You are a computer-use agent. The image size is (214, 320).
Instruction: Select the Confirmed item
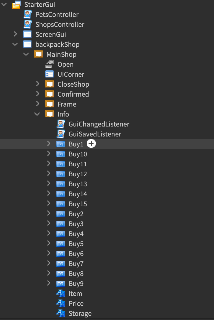(73, 94)
